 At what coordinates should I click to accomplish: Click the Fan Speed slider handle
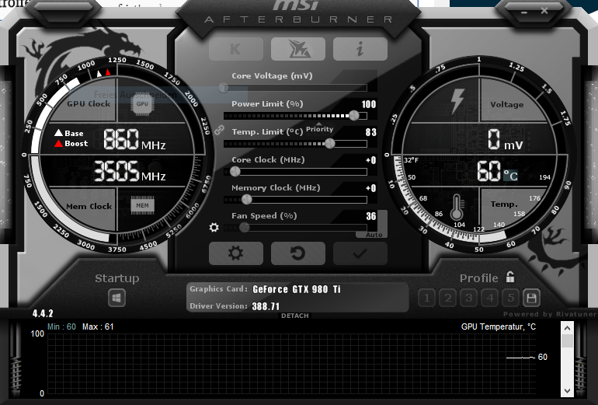point(245,228)
